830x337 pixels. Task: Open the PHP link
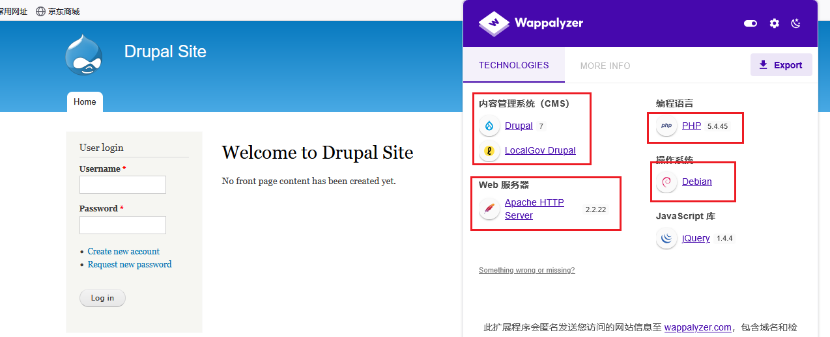pos(691,126)
